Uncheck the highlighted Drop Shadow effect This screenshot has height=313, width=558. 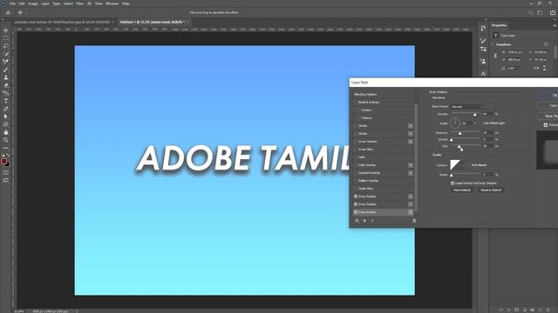click(x=356, y=212)
